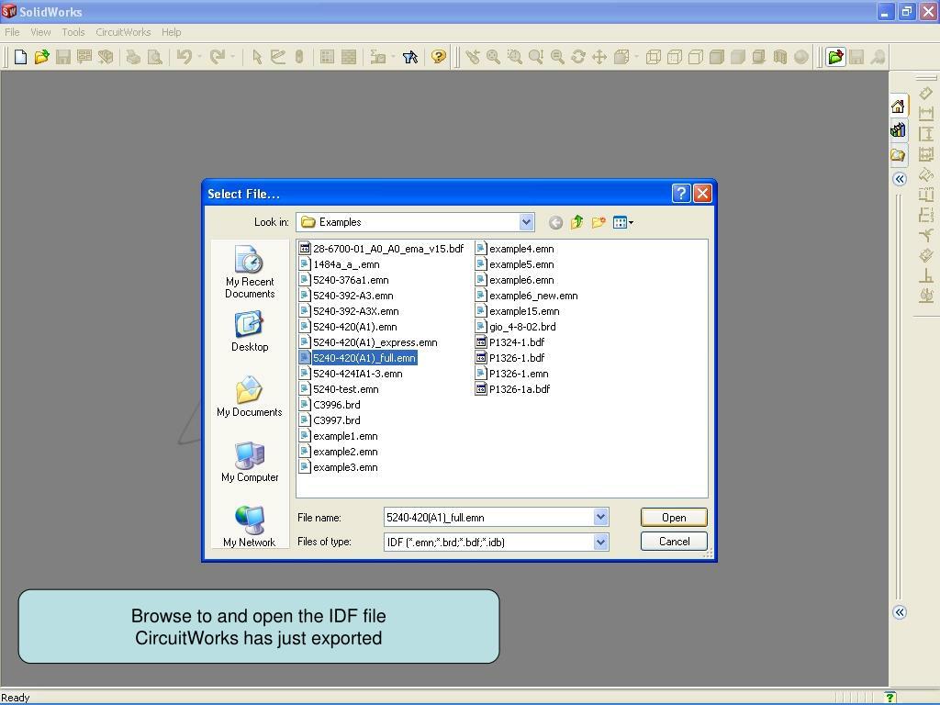
Task: Click the status bar help question icon
Action: point(890,698)
